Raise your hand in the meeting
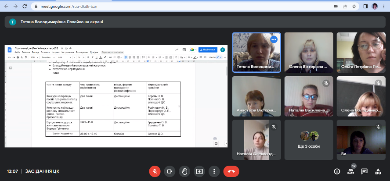 tap(184, 171)
